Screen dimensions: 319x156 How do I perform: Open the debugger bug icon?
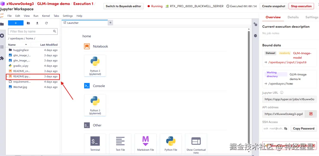point(255,36)
